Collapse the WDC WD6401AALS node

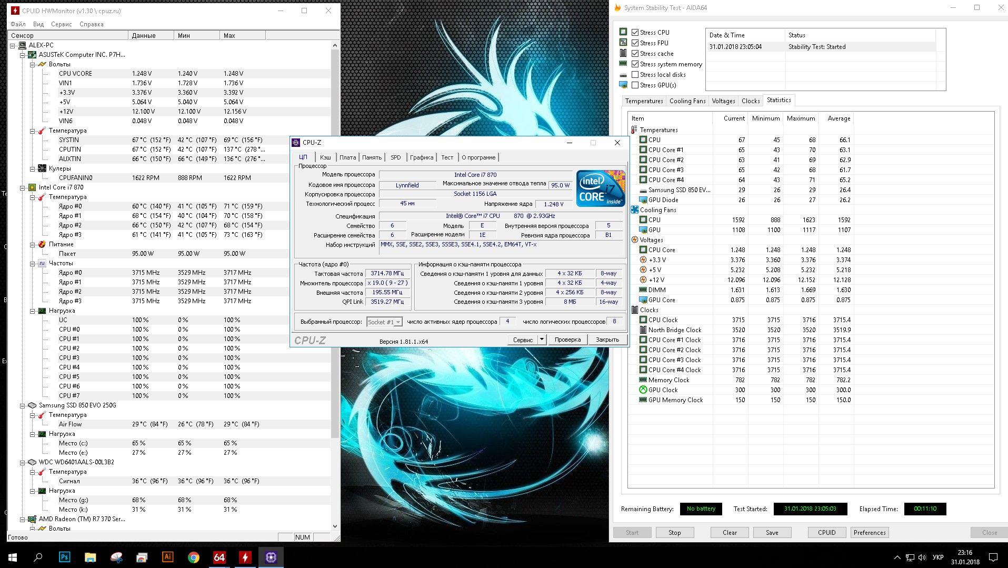coord(22,462)
